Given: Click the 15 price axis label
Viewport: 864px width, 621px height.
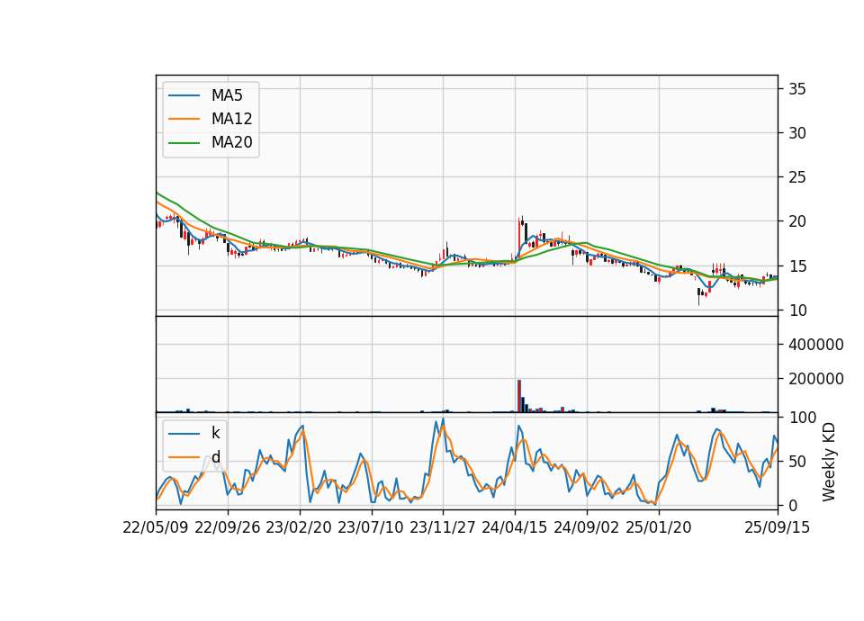Looking at the screenshot, I should coord(797,266).
